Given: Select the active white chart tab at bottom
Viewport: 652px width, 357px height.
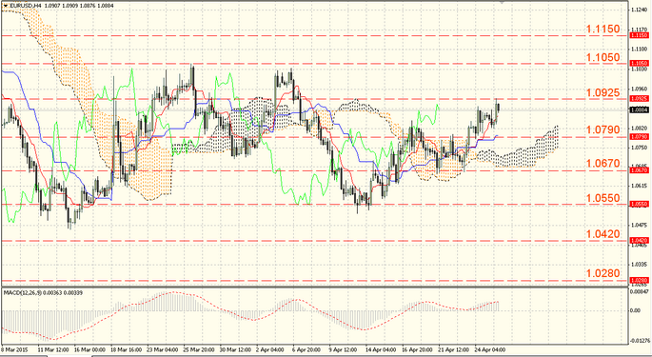Looking at the screenshot, I should coord(69,356).
